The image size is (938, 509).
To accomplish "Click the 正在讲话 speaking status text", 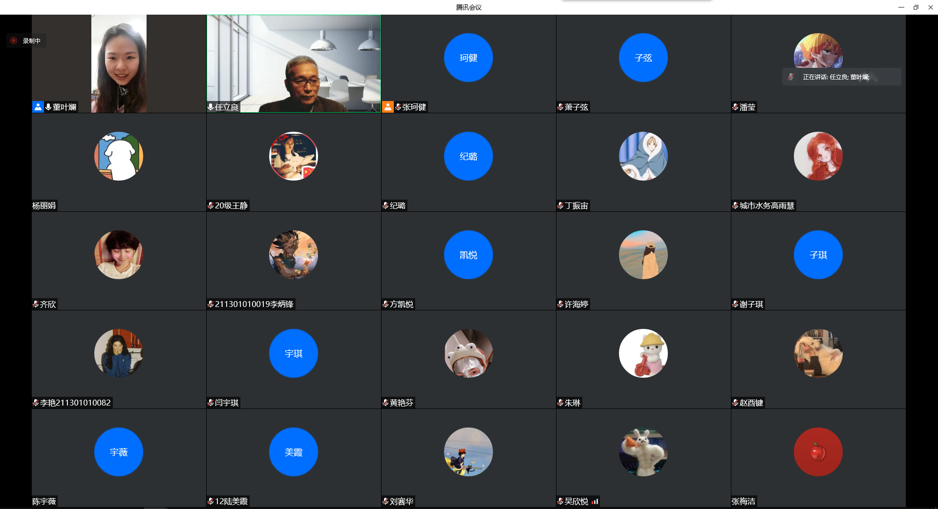I will (x=836, y=77).
